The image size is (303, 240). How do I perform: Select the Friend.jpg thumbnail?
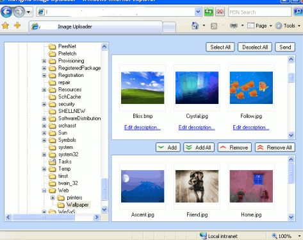[197, 186]
